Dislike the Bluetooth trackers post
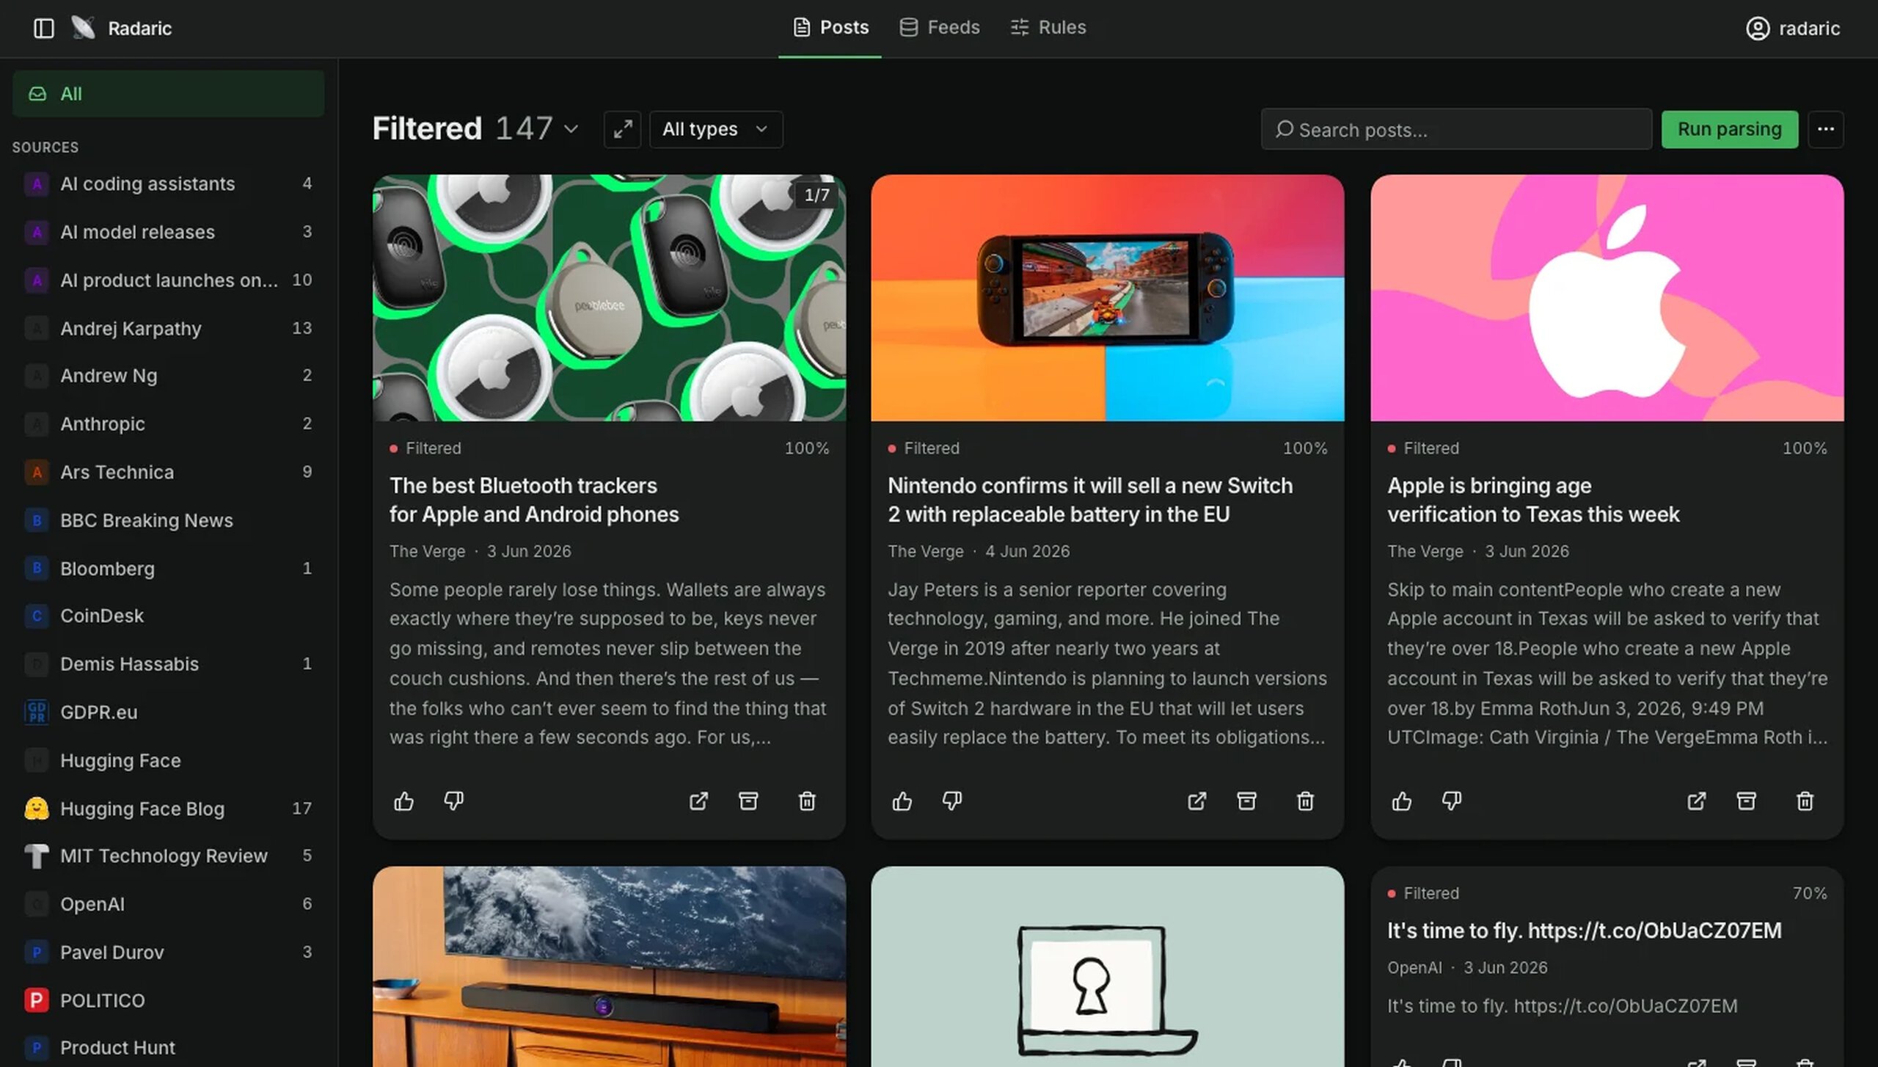 [453, 801]
